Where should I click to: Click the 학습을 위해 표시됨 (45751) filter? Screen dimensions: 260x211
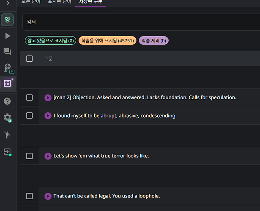pos(107,41)
